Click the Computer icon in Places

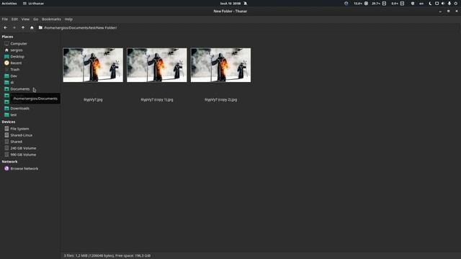pos(6,43)
